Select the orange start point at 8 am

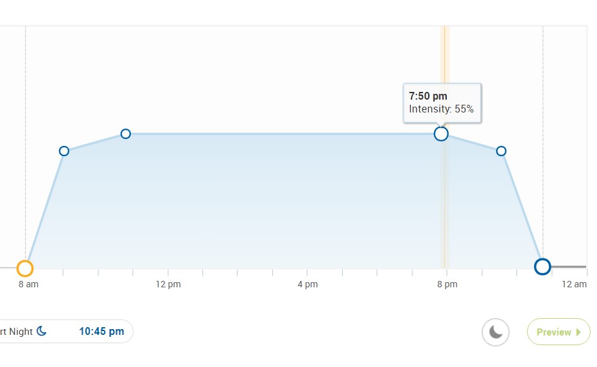coord(25,268)
